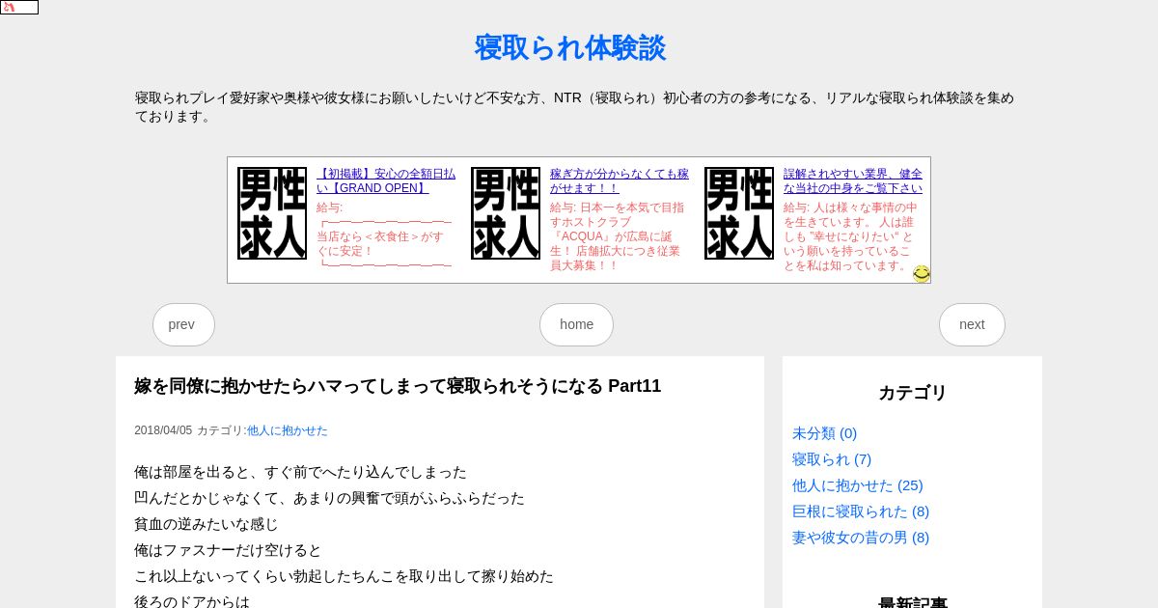The image size is (1158, 608).
Task: Click the small icon in top-left corner
Action: point(19,7)
